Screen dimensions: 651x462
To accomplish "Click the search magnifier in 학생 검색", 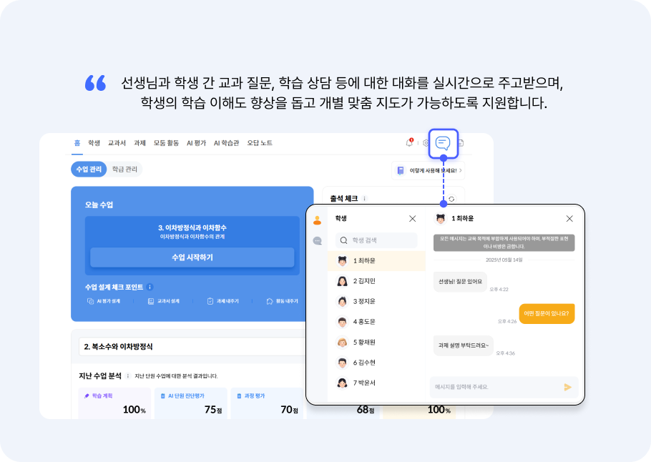I will (x=343, y=240).
